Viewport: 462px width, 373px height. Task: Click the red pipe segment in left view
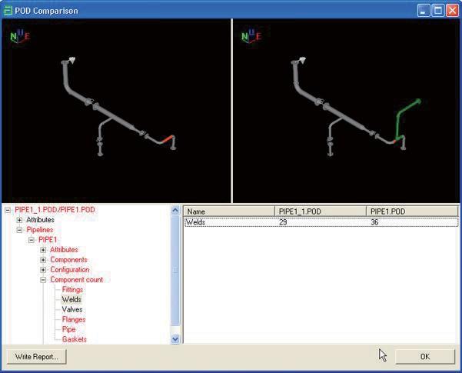pyautogui.click(x=168, y=138)
